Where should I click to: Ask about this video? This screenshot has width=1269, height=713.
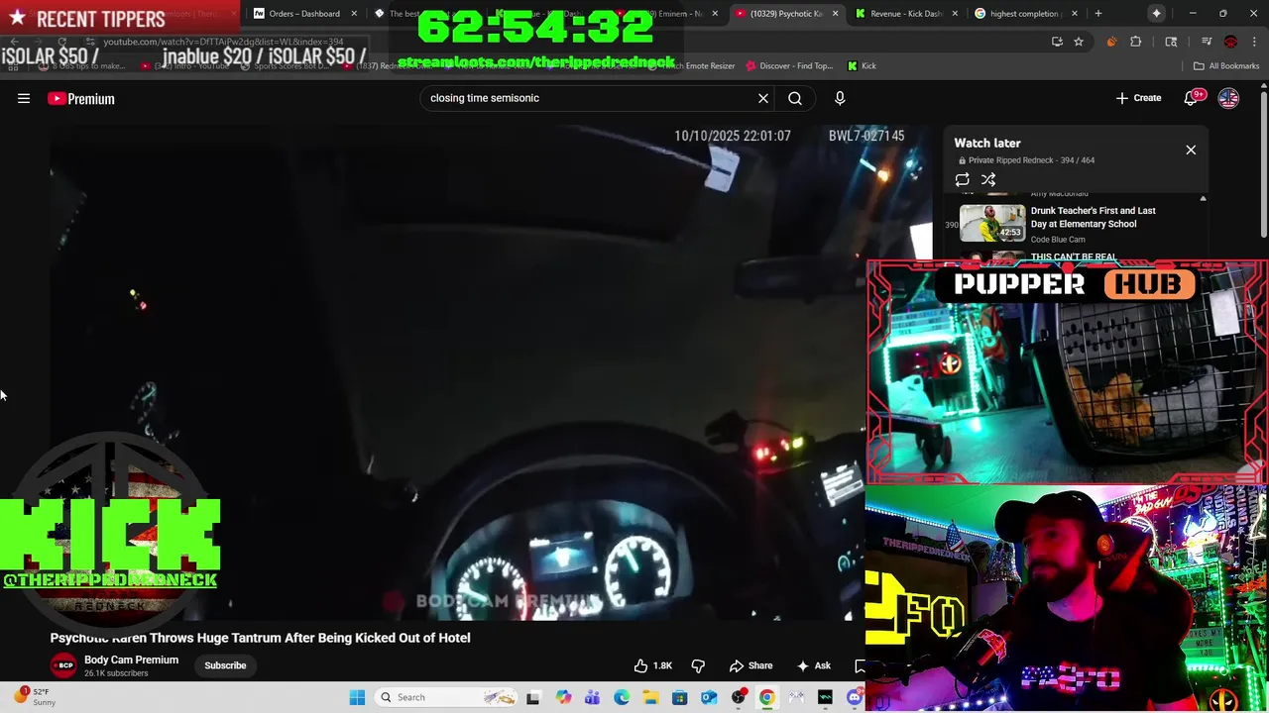click(814, 665)
